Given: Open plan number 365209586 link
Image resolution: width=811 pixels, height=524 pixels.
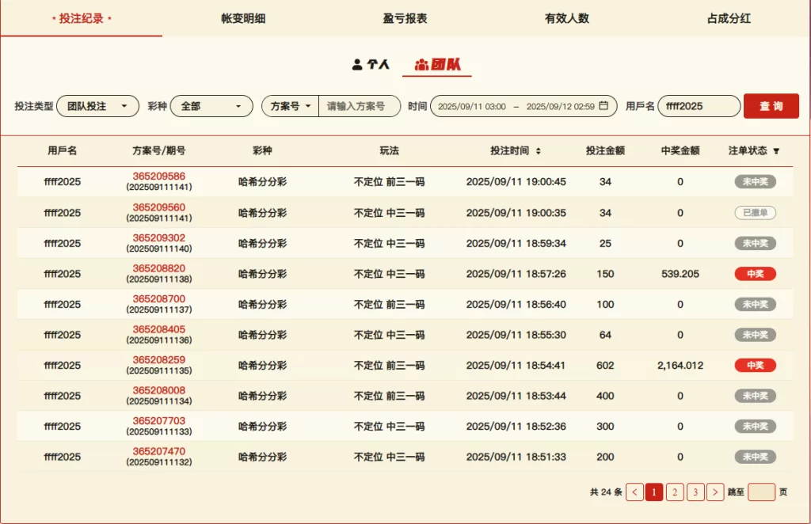Looking at the screenshot, I should click(x=158, y=177).
